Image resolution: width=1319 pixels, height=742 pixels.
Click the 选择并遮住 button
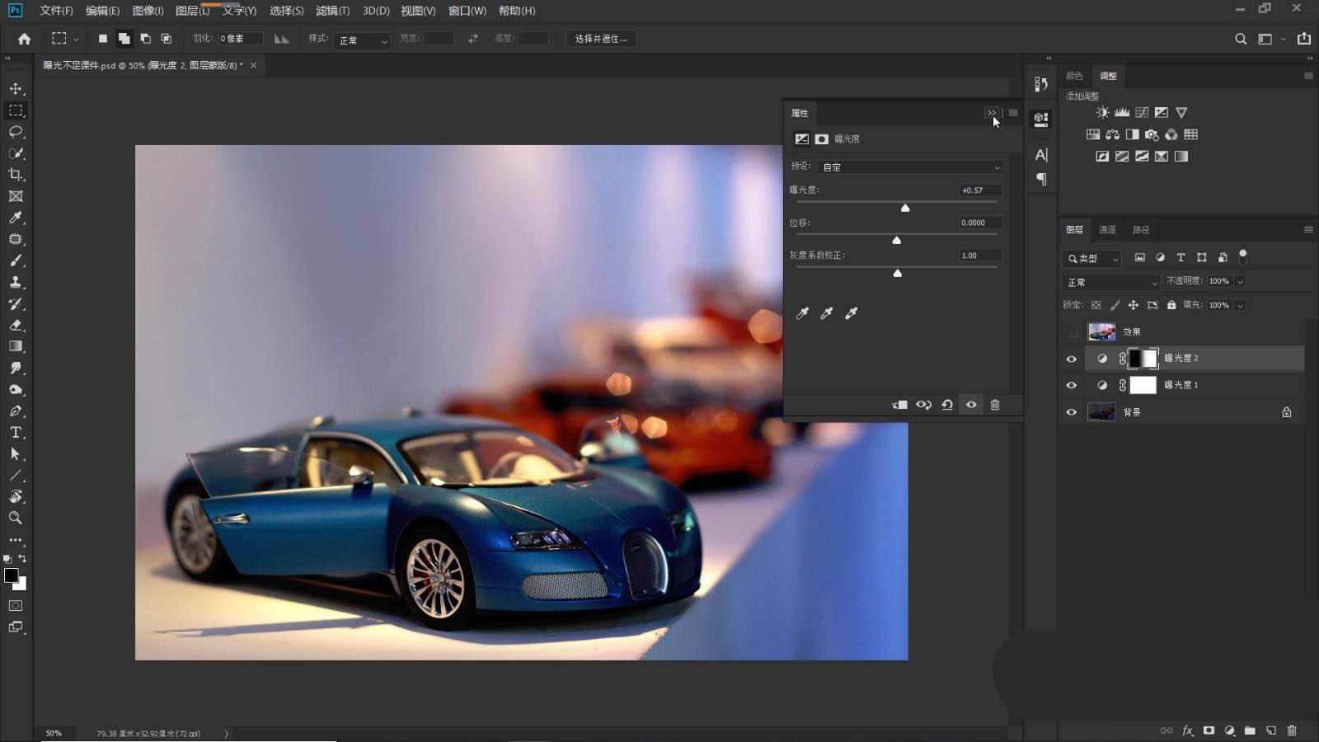coord(600,39)
